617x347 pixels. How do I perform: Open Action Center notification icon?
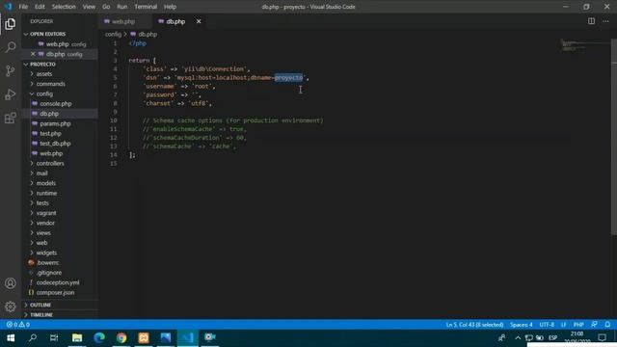(602, 337)
